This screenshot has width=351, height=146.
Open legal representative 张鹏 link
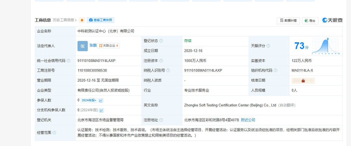(x=93, y=46)
